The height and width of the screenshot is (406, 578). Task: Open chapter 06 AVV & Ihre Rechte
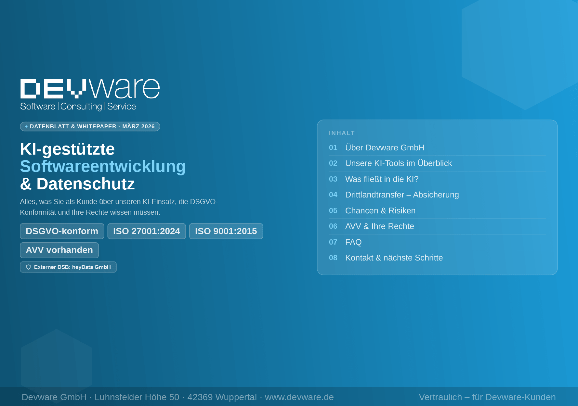(x=380, y=226)
